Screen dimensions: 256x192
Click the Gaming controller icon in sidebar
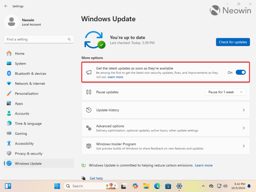pyautogui.click(x=9, y=133)
